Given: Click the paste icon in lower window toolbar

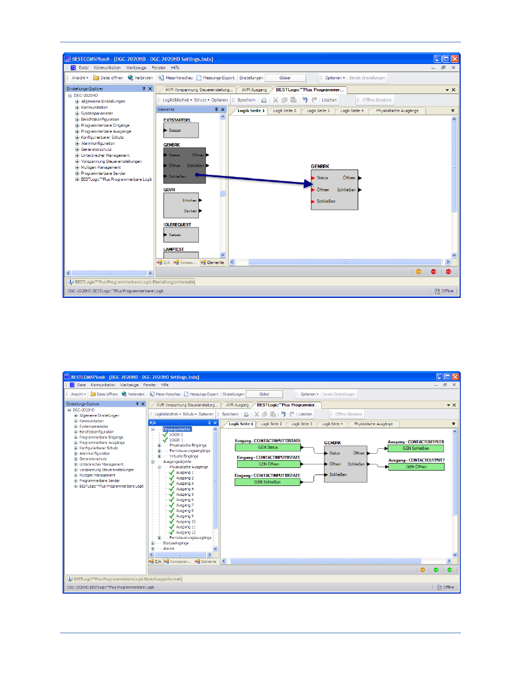Looking at the screenshot, I should [273, 414].
